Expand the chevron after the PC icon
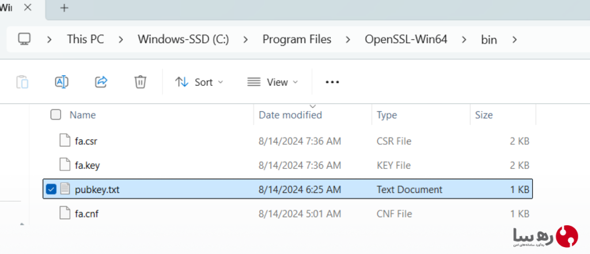590x254 pixels. click(x=50, y=40)
